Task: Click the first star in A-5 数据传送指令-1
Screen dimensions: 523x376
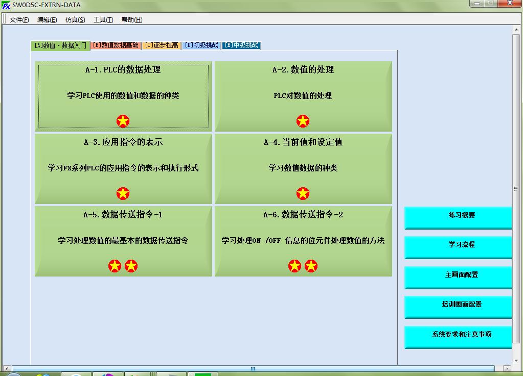Action: (115, 266)
